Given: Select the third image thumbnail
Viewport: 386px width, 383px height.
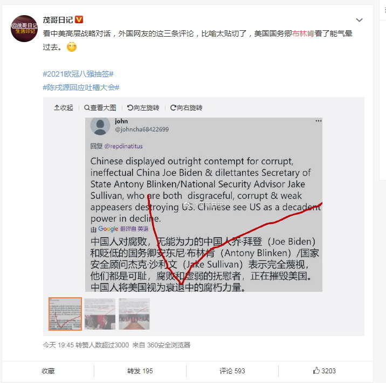Looking at the screenshot, I should coord(134,314).
